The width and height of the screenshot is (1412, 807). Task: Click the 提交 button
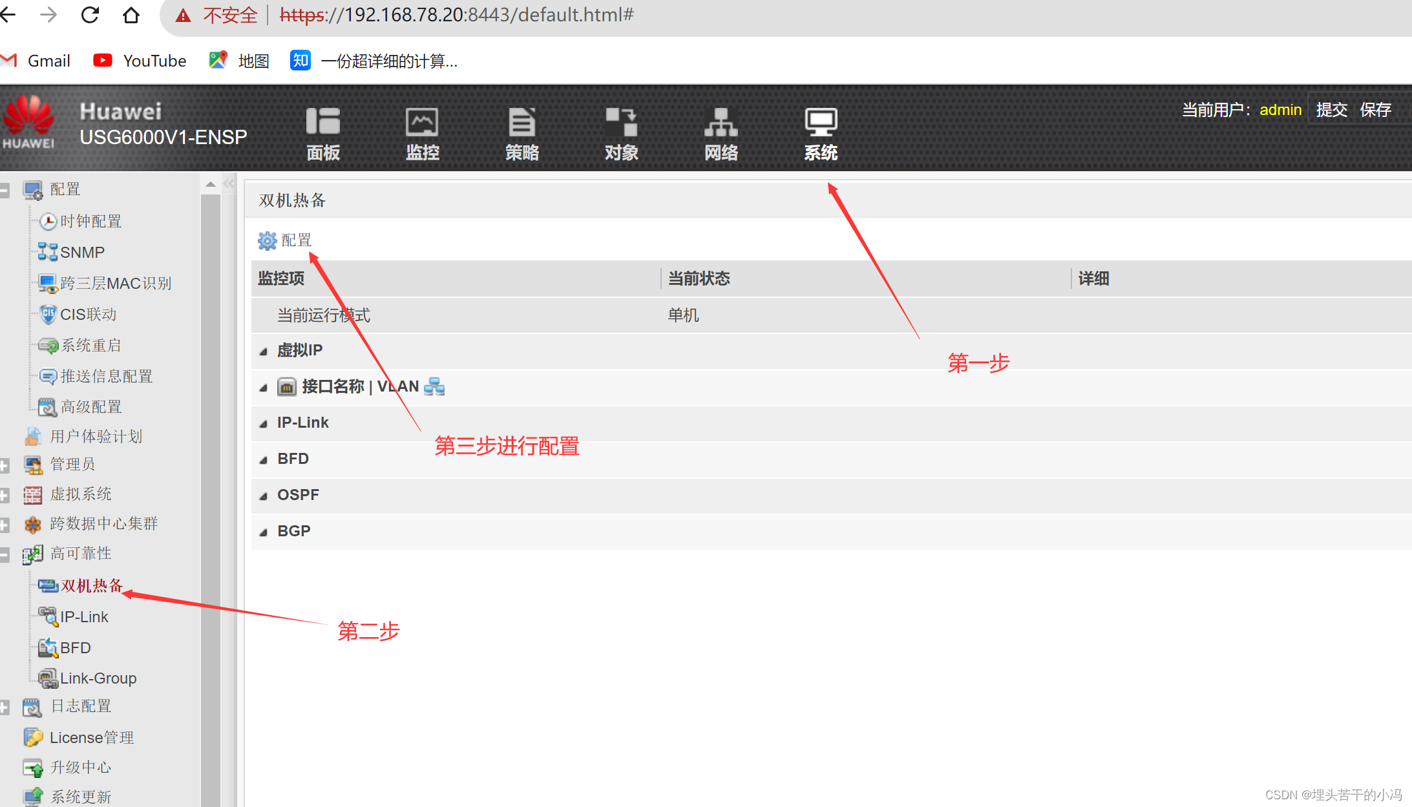click(x=1331, y=110)
